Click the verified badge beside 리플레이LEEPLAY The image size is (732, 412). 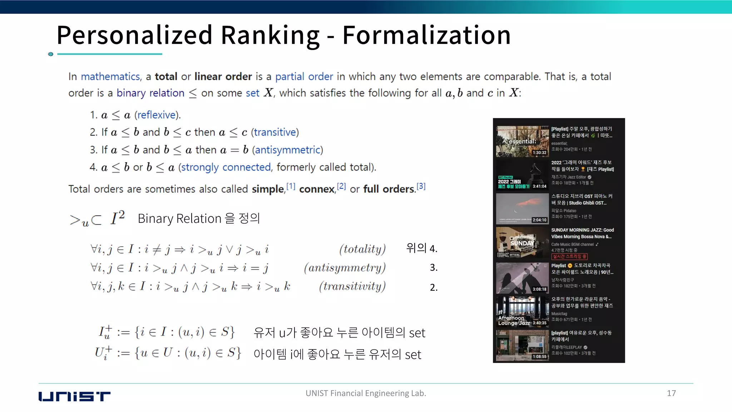585,347
